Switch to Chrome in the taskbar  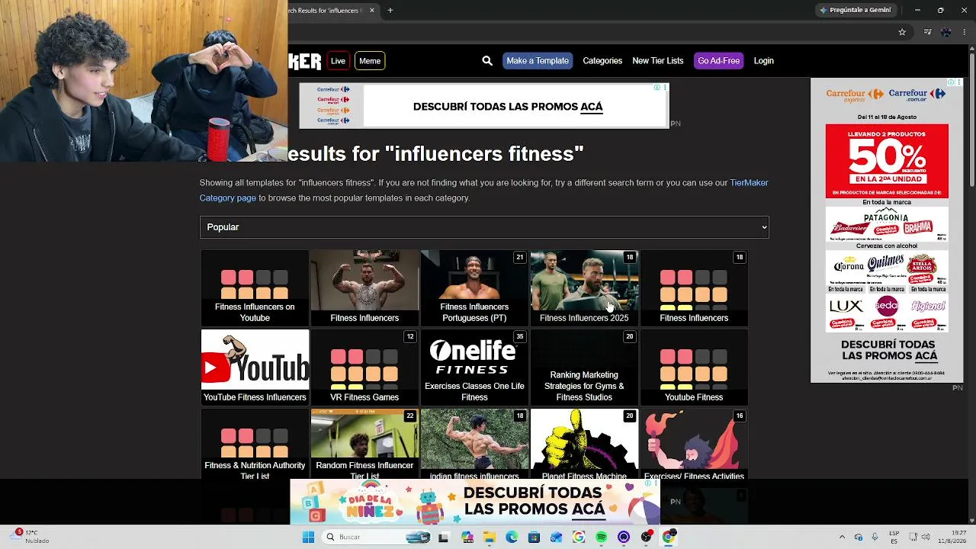[x=669, y=537]
